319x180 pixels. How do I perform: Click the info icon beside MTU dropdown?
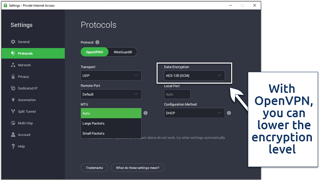click(146, 113)
